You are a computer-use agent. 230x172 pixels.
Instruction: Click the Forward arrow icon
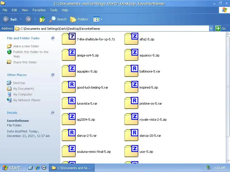point(28,19)
